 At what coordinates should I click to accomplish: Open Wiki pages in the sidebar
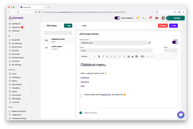[16, 99]
